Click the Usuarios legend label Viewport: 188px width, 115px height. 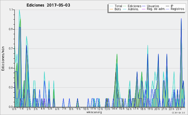coord(153,6)
